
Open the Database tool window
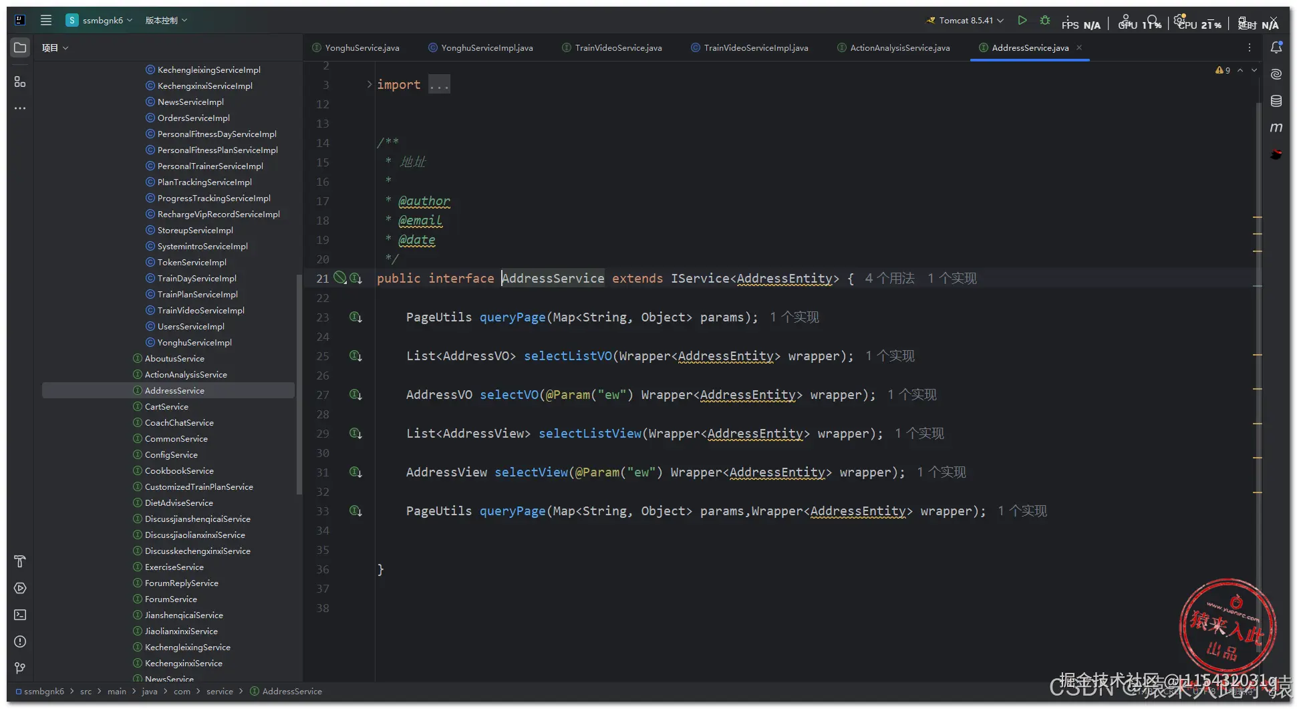click(1276, 101)
